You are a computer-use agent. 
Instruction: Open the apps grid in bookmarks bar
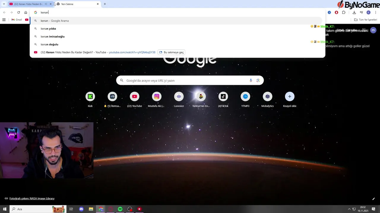point(4,20)
